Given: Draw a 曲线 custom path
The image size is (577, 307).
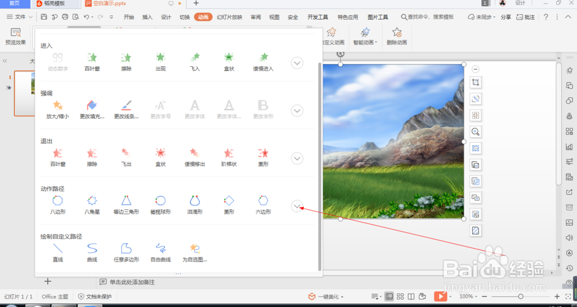Looking at the screenshot, I should point(92,253).
